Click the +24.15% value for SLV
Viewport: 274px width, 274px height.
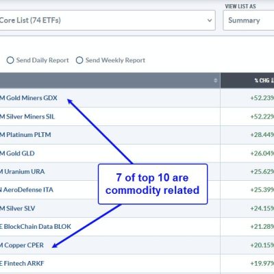click(262, 208)
